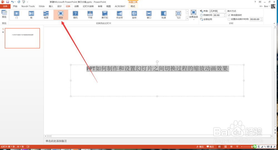Switch to the 幻灯片放映 Slide Show tab
Viewport: 278px width, 150px height.
click(x=88, y=6)
